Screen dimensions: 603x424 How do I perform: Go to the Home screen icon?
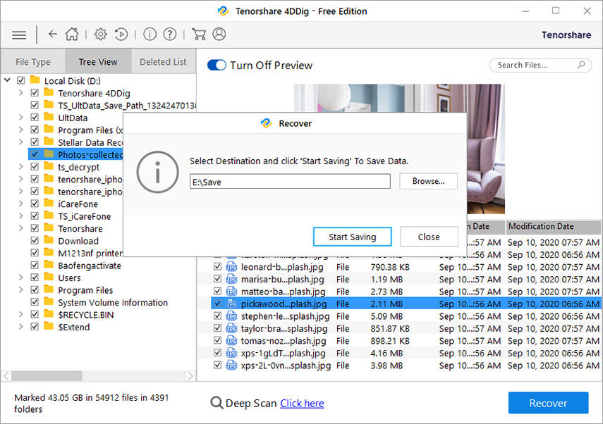click(76, 34)
